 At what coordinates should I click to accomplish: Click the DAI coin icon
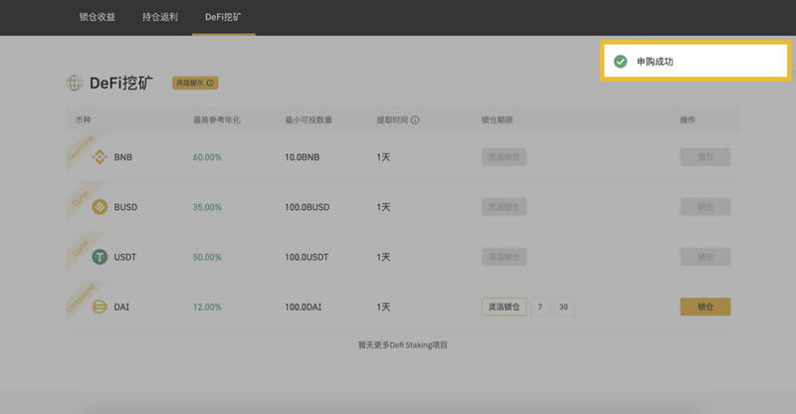(x=99, y=307)
